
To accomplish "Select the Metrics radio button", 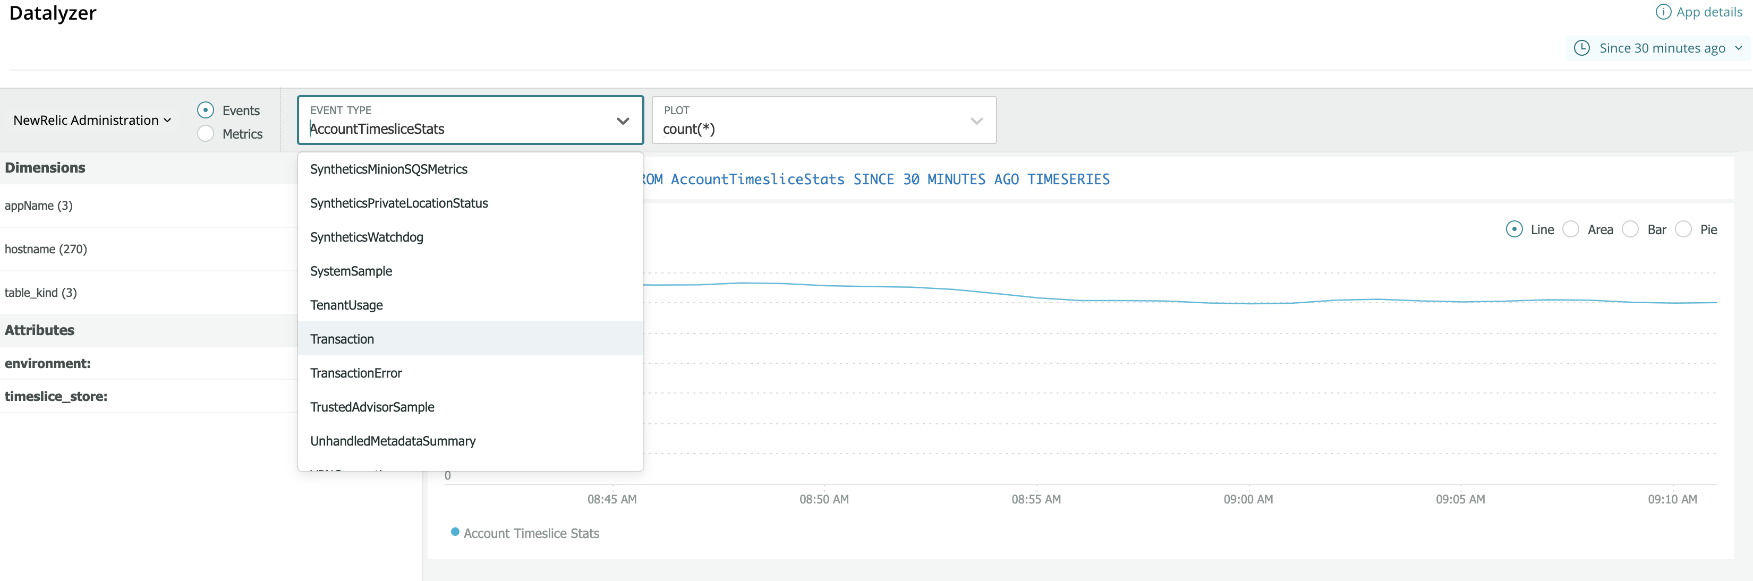I will pyautogui.click(x=206, y=133).
